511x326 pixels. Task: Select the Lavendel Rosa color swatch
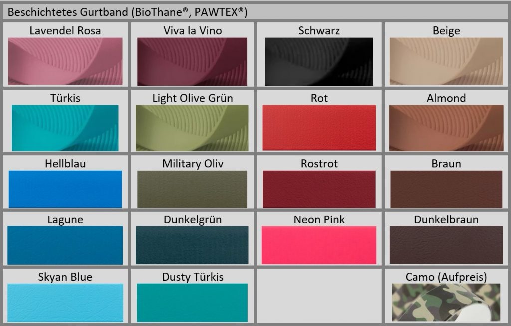coord(65,62)
